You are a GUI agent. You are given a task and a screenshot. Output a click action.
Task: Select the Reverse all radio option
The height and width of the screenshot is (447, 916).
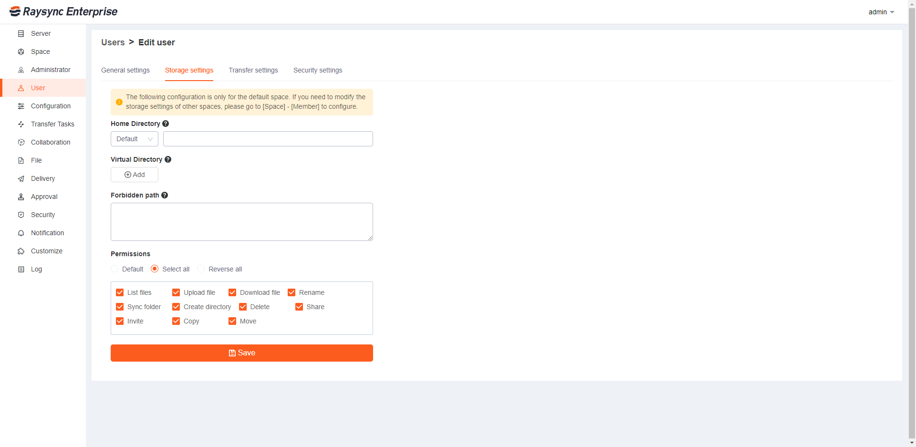click(x=201, y=269)
